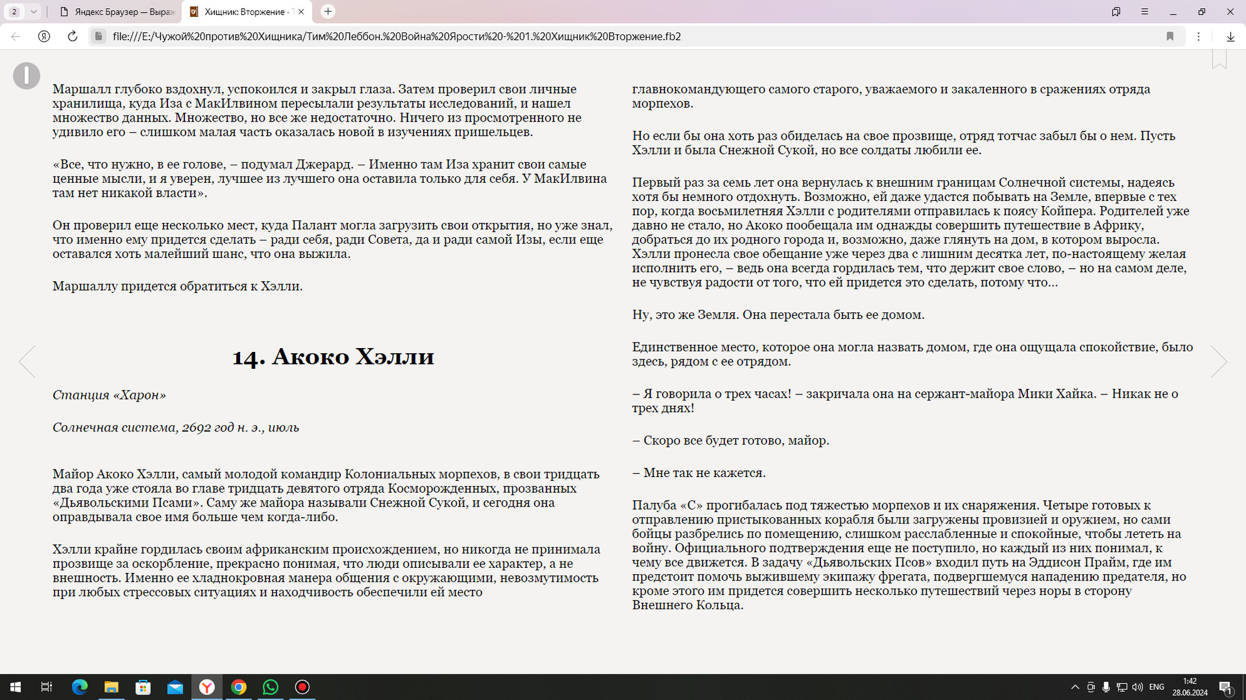The image size is (1246, 700).
Task: Open Microsoft Store from the taskbar
Action: tap(143, 687)
